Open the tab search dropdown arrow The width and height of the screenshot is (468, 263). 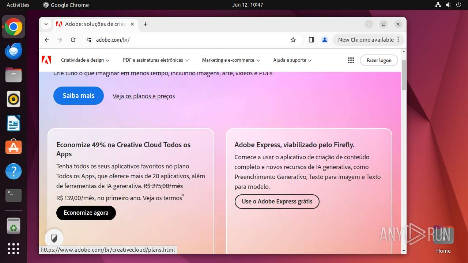(x=46, y=24)
